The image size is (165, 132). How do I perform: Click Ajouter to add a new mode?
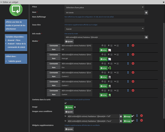click(69, 41)
